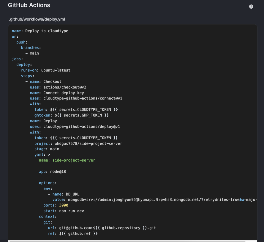The image size is (264, 242).
Task: Click the 'ports: 3000' value
Action: (x=58, y=205)
